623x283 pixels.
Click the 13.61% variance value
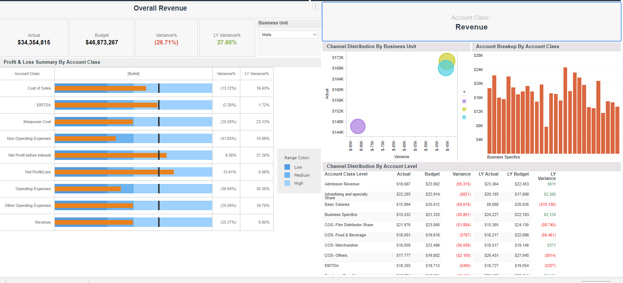click(x=230, y=172)
